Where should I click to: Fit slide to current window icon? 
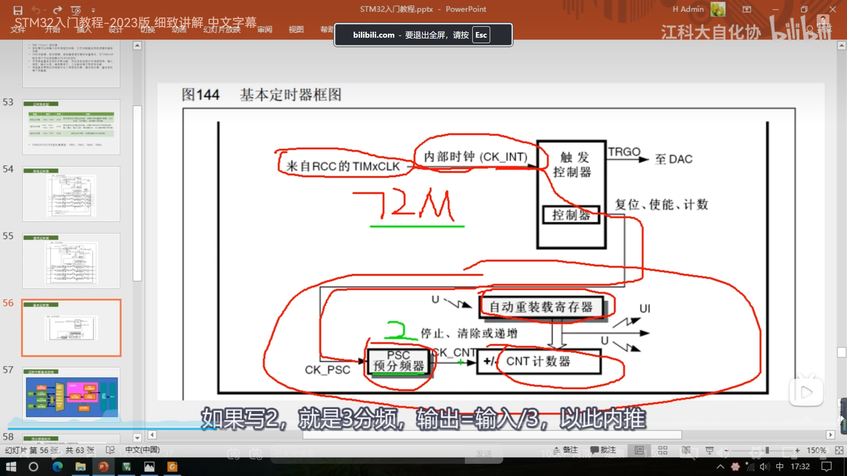839,450
